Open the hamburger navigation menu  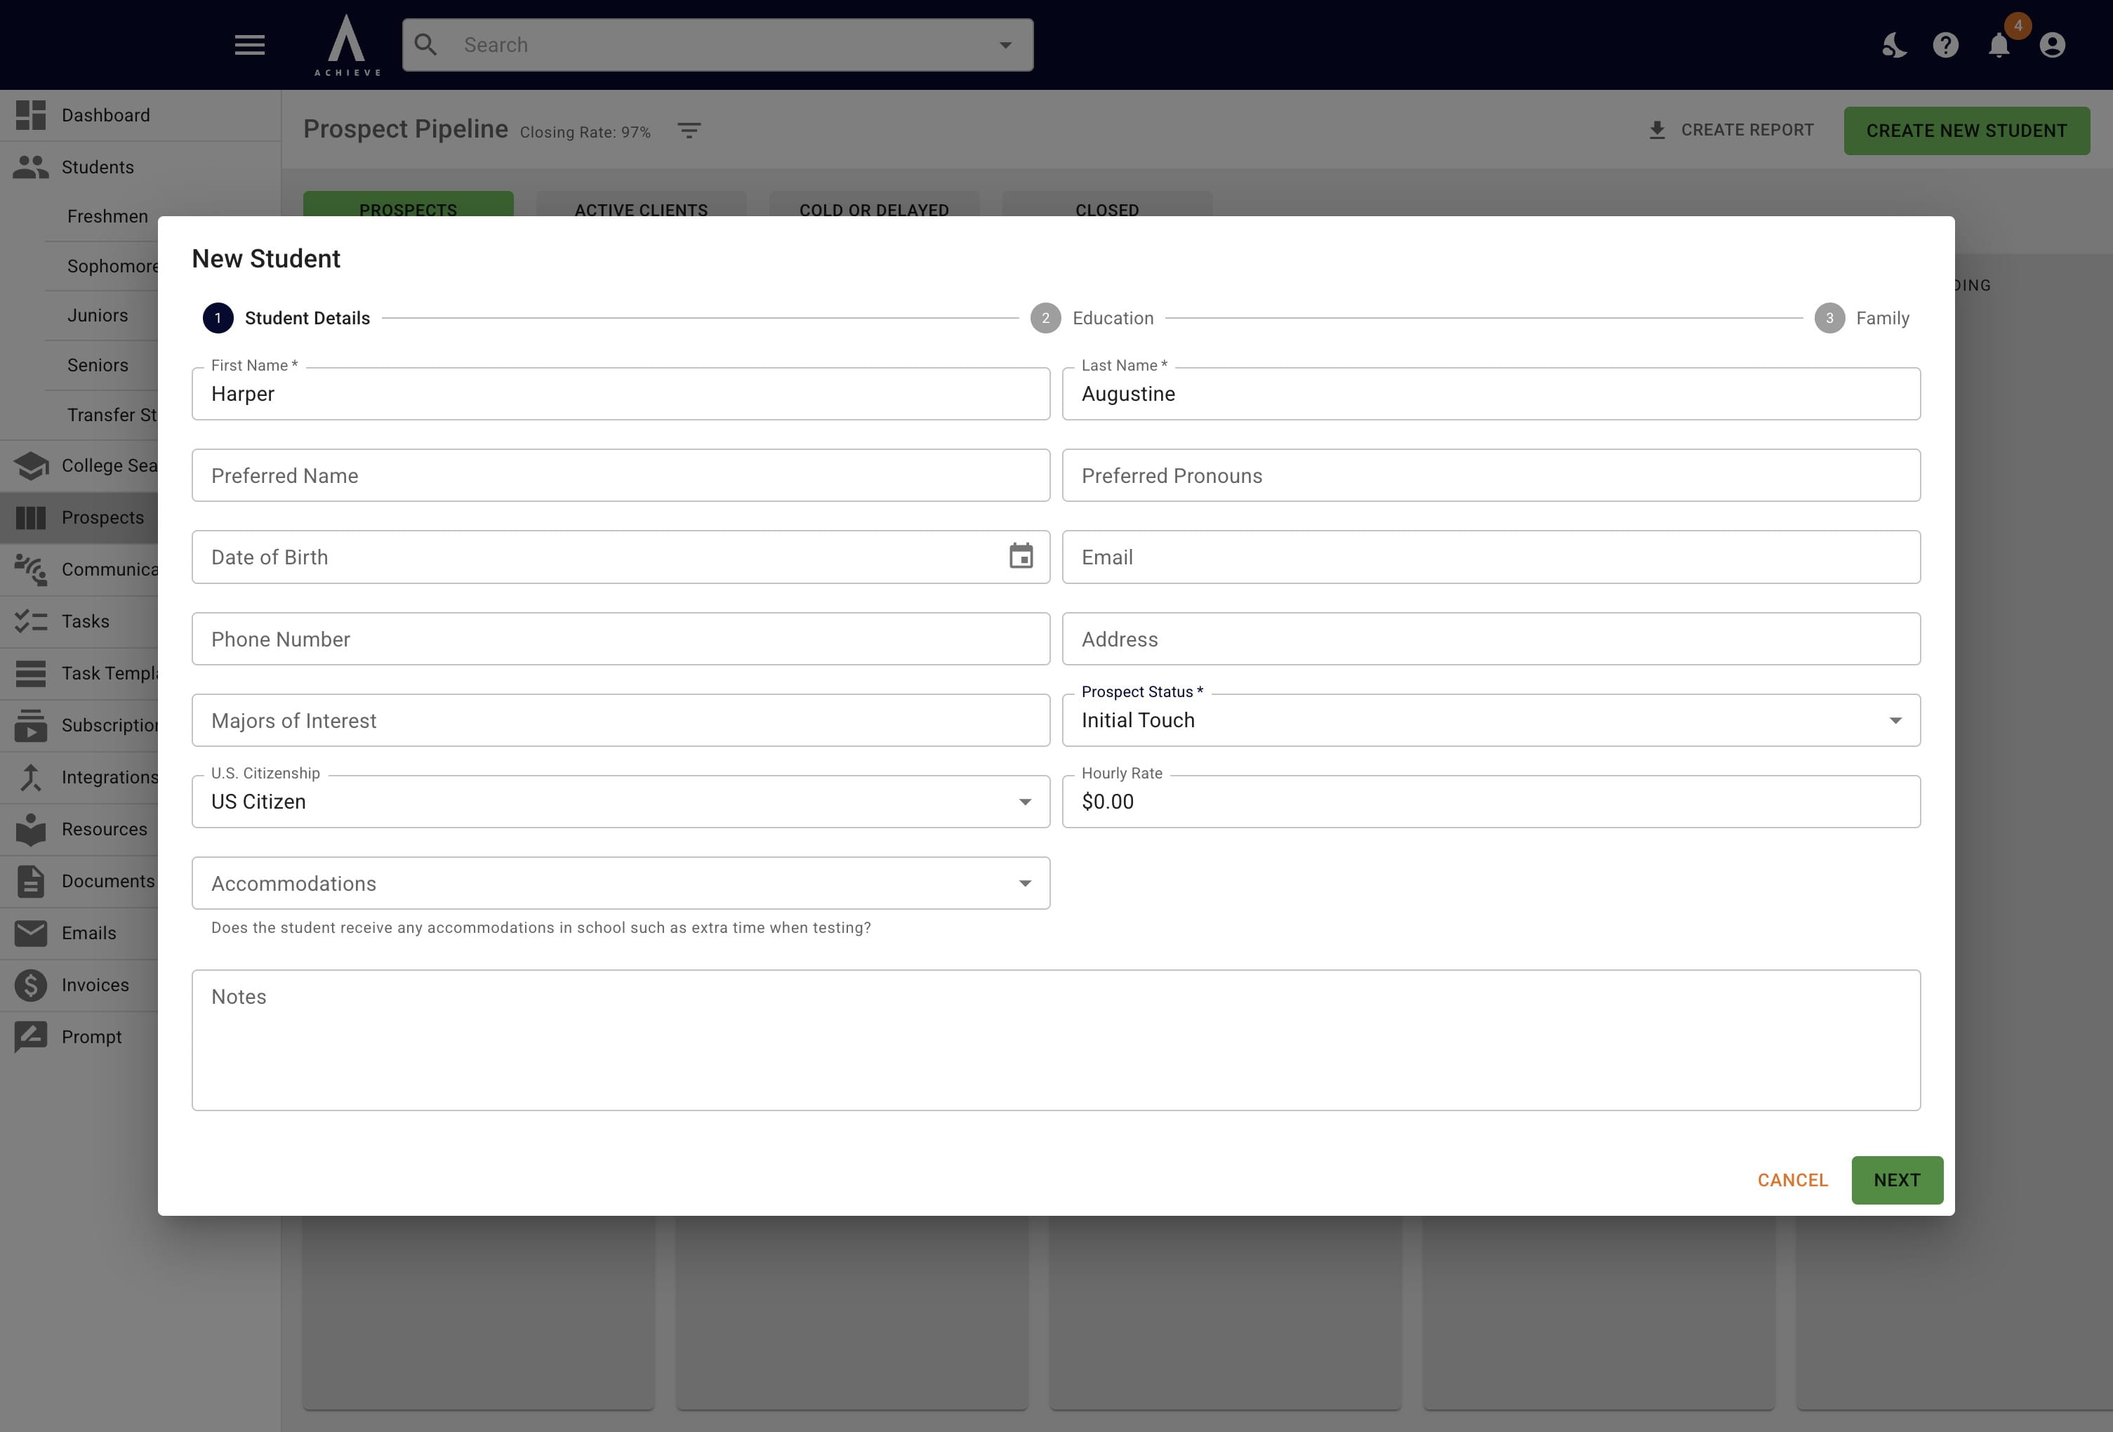click(x=249, y=44)
